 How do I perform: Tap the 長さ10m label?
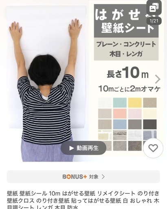[127, 74]
